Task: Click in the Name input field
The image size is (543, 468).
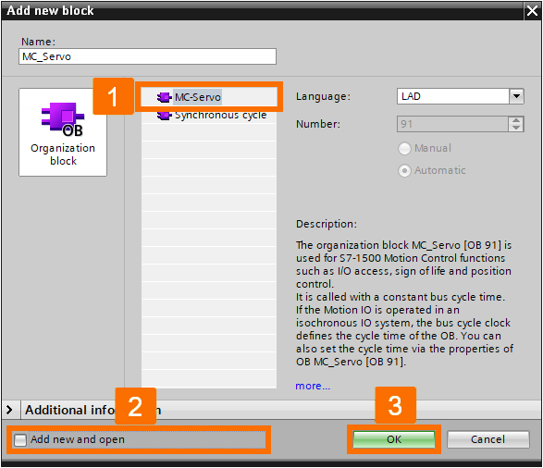Action: pyautogui.click(x=147, y=56)
